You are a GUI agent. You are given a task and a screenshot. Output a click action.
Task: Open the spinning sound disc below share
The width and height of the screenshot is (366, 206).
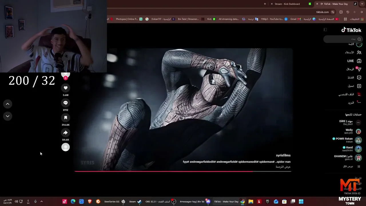(x=65, y=147)
